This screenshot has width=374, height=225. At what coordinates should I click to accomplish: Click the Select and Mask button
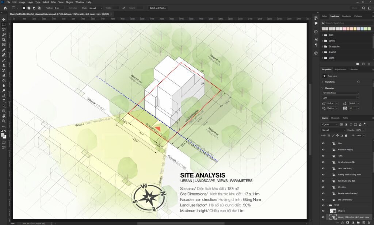pos(157,8)
